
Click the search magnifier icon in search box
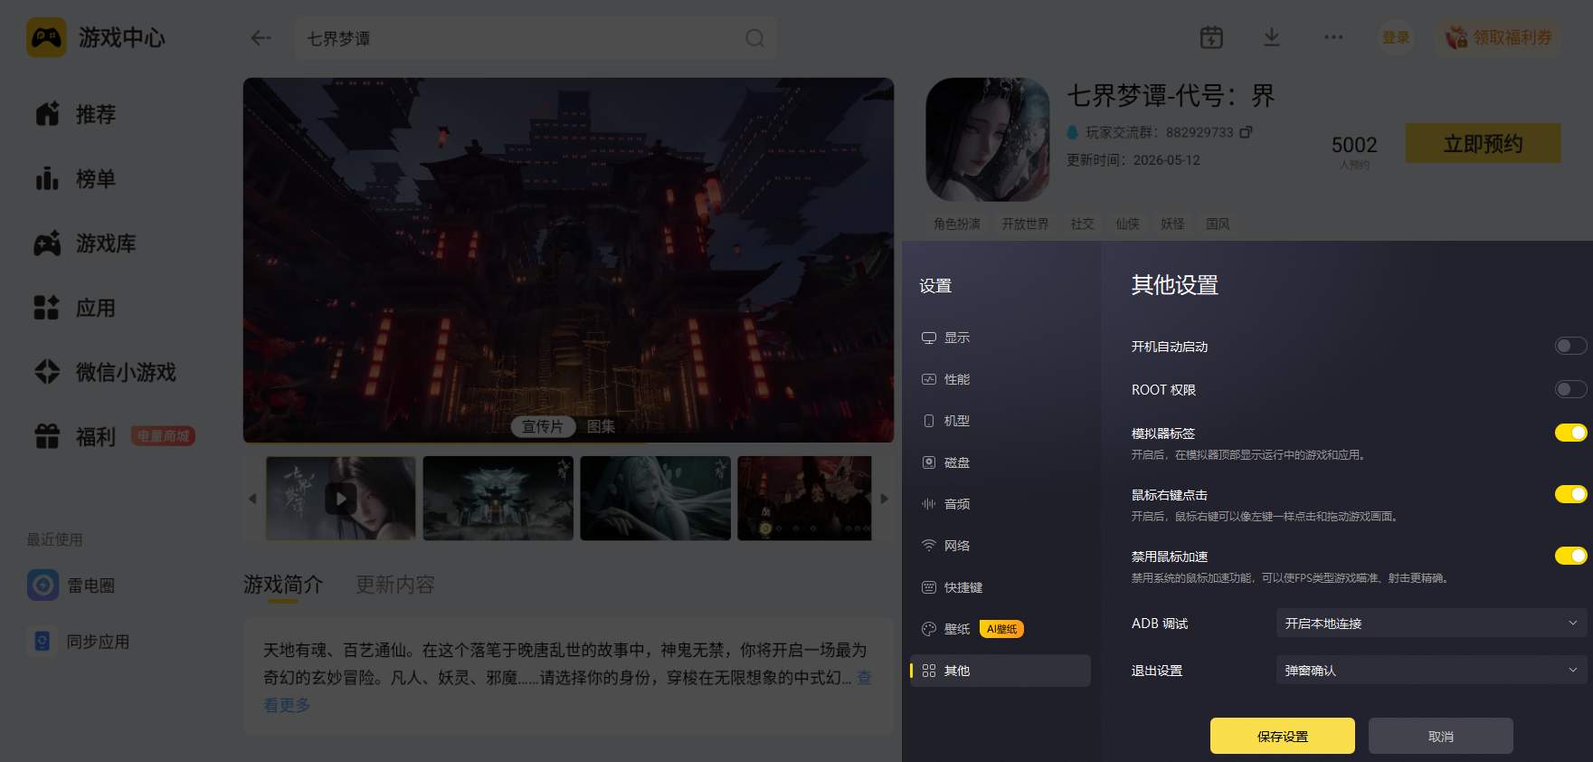754,38
